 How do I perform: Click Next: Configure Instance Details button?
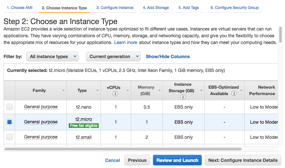[x=243, y=160]
